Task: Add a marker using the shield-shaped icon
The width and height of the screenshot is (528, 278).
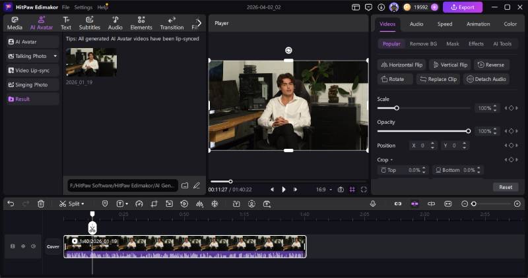Action: click(x=105, y=204)
